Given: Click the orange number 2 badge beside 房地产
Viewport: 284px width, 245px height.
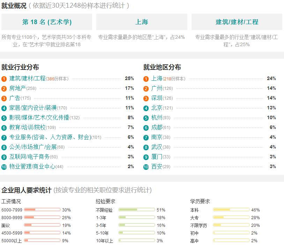Looking at the screenshot, I should point(4,89).
